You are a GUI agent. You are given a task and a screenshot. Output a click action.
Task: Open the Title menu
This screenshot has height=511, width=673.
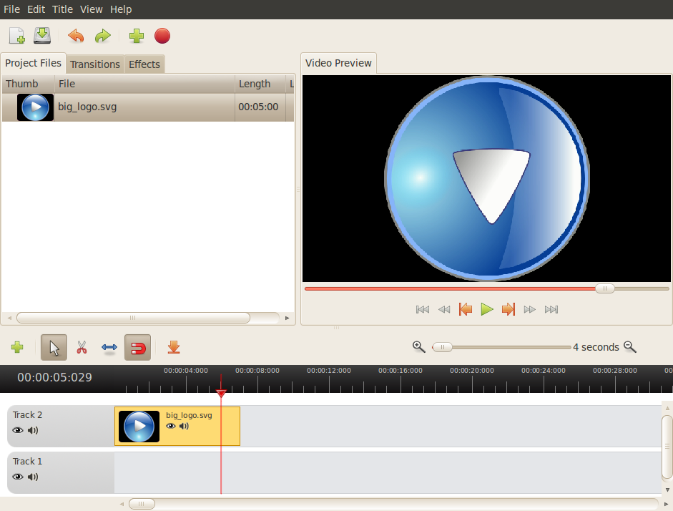pyautogui.click(x=62, y=9)
